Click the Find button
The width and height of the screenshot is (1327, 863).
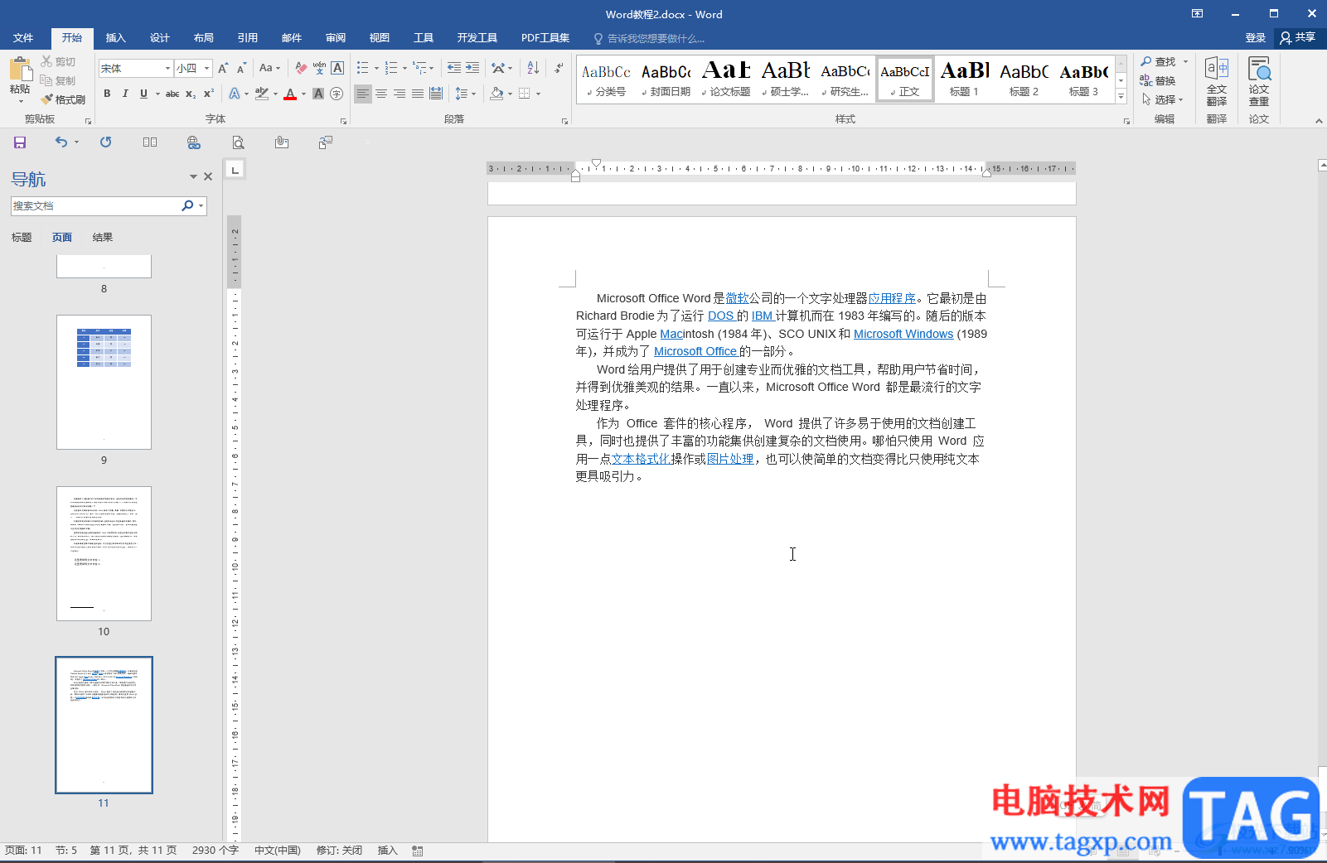(1159, 62)
